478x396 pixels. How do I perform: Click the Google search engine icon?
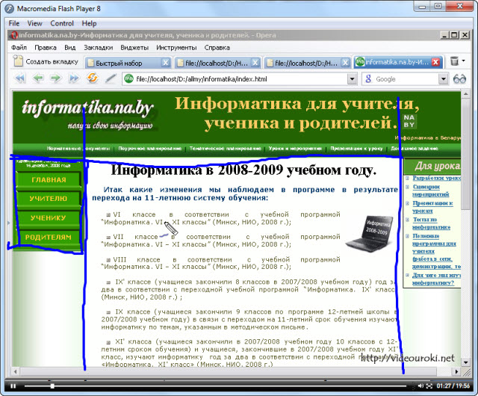[368, 79]
